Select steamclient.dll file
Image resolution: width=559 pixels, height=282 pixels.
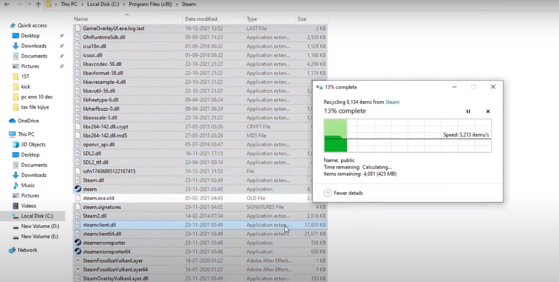100,225
